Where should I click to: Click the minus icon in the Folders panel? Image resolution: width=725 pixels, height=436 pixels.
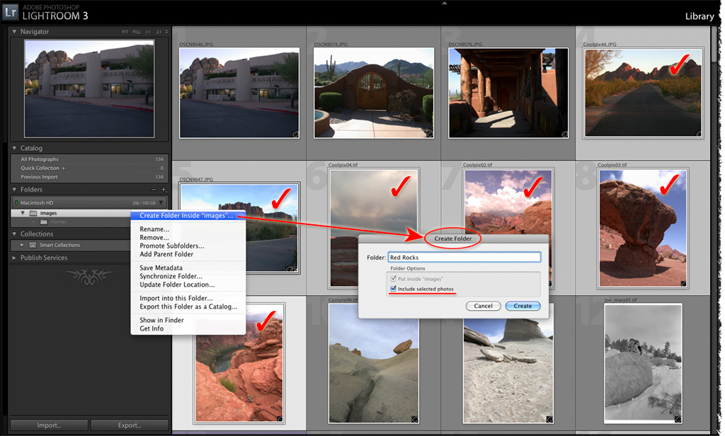[154, 190]
